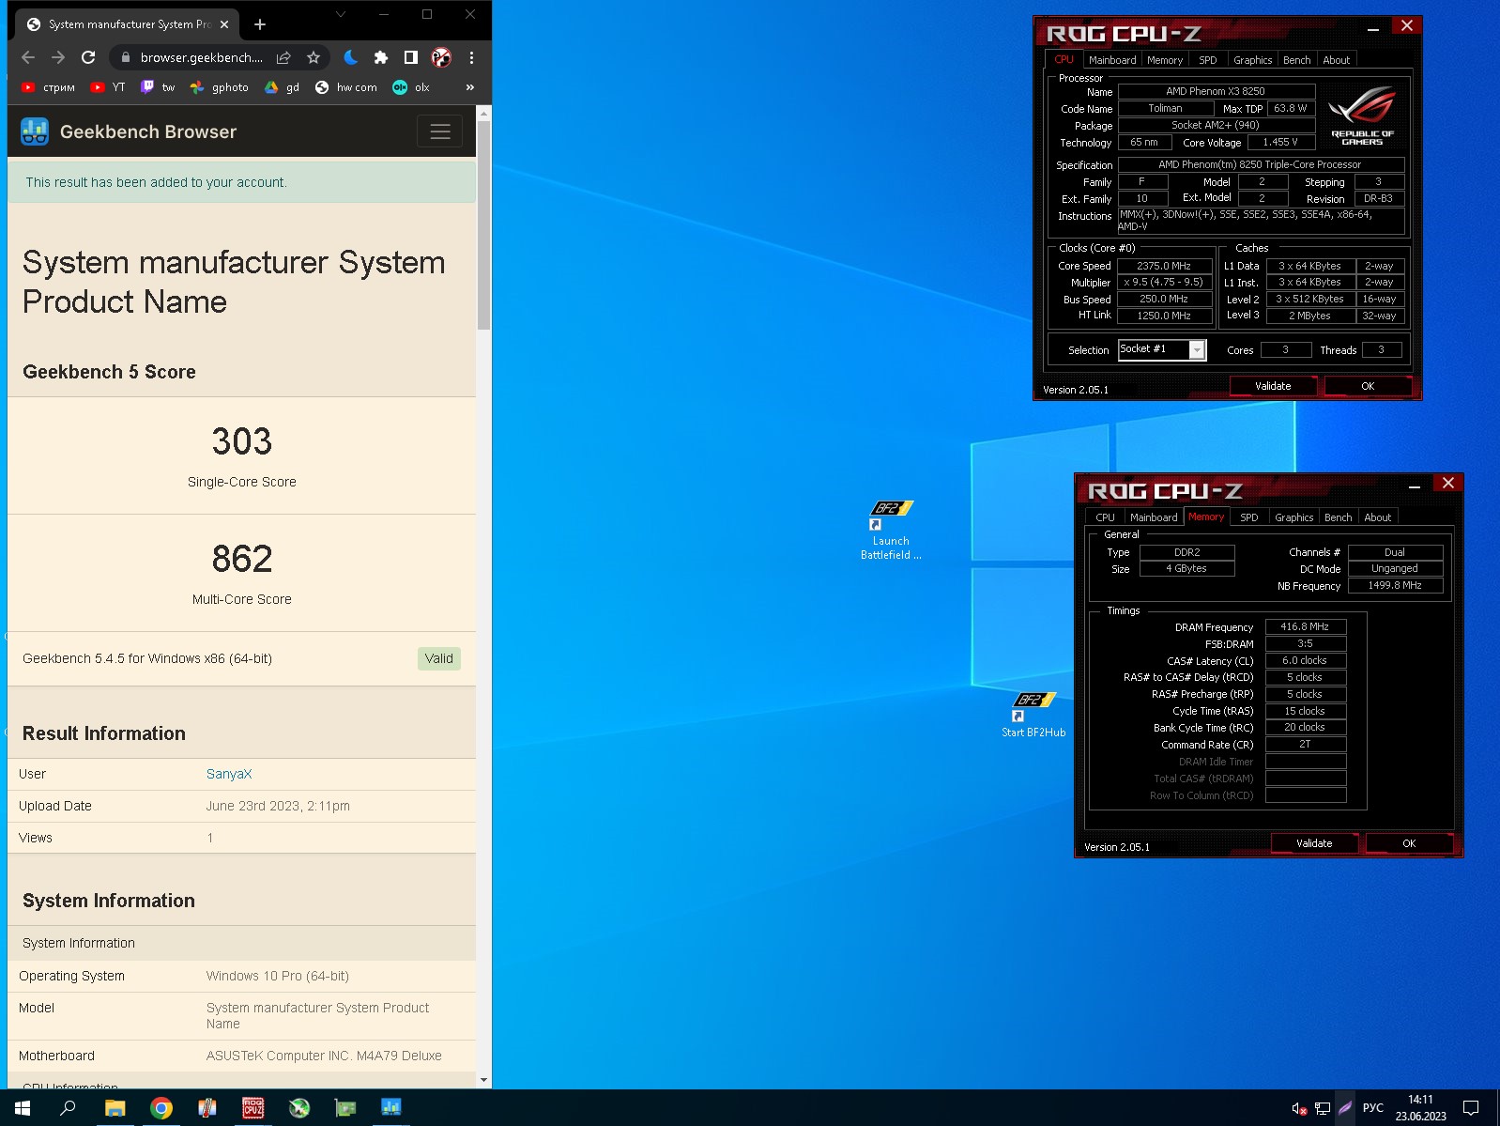
Task: Close the System manufacturer tab
Action: [224, 24]
